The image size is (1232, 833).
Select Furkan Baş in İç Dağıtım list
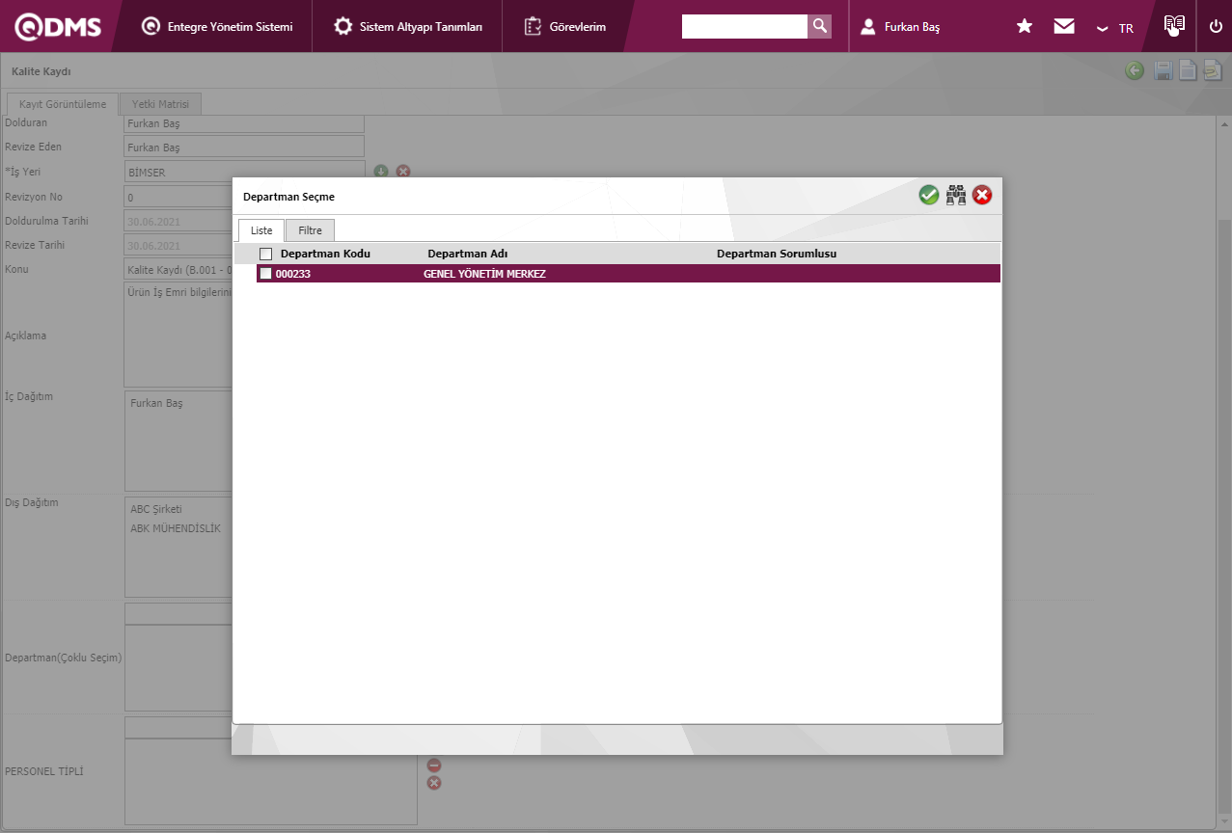click(156, 403)
